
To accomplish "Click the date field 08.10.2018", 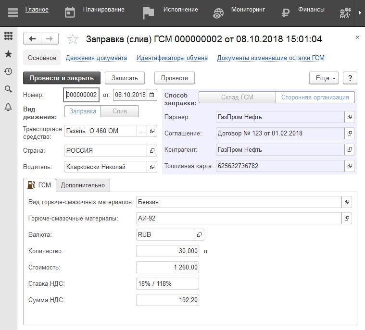I will click(130, 95).
